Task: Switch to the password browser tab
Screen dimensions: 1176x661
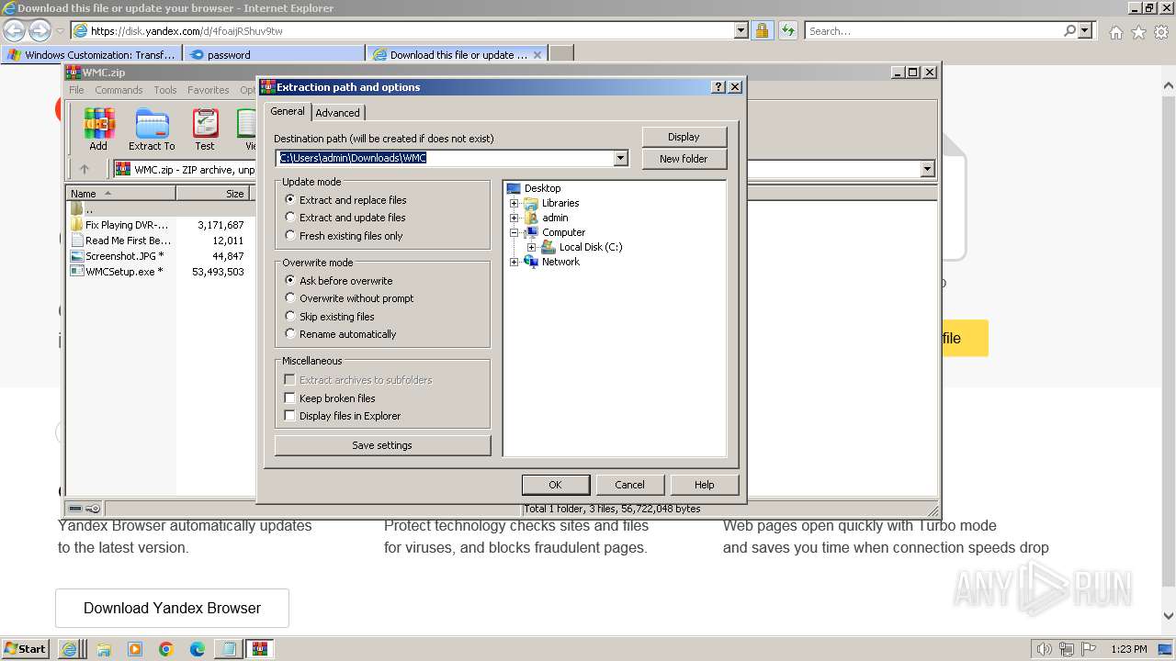Action: click(x=274, y=54)
